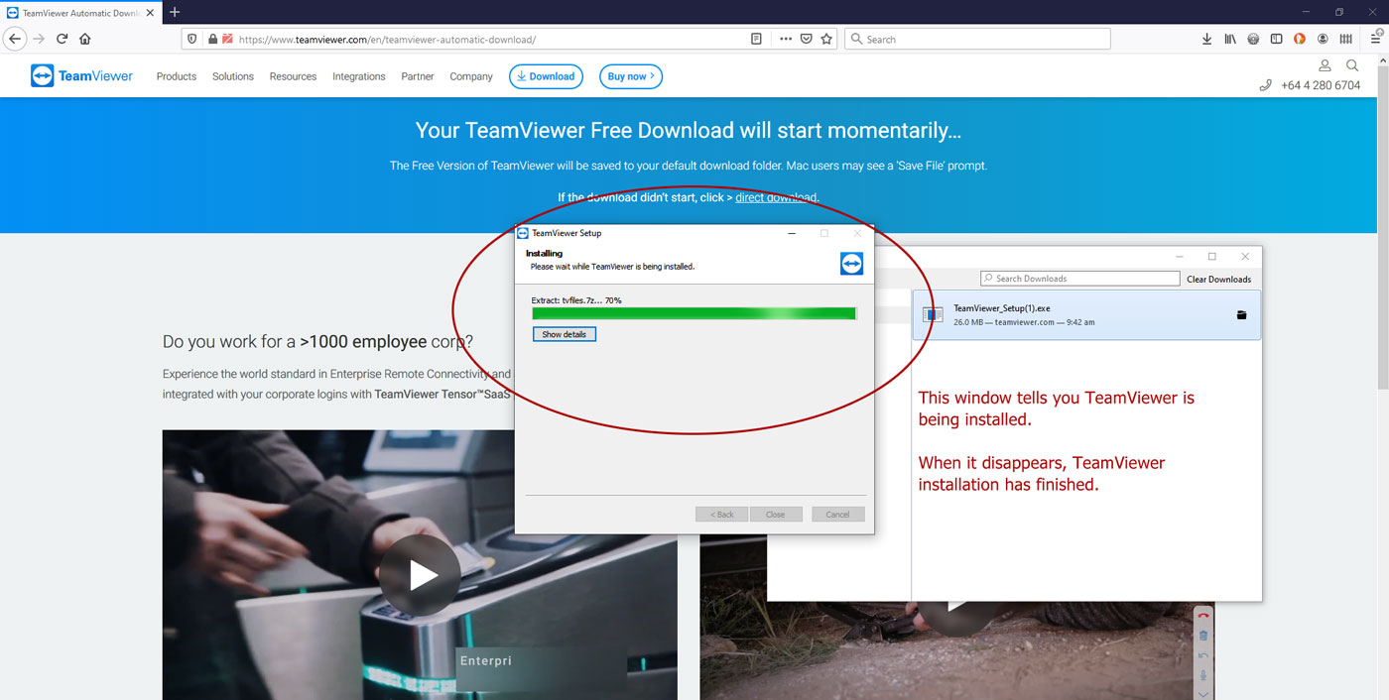Image resolution: width=1389 pixels, height=700 pixels.
Task: Close the Downloads Library window
Action: point(1245,256)
